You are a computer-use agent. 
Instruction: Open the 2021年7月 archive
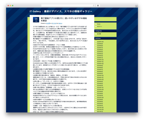click(x=100, y=111)
